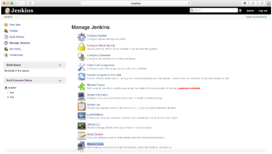
Task: Click the Jenkins breadcrumb link
Action: (x=8, y=17)
